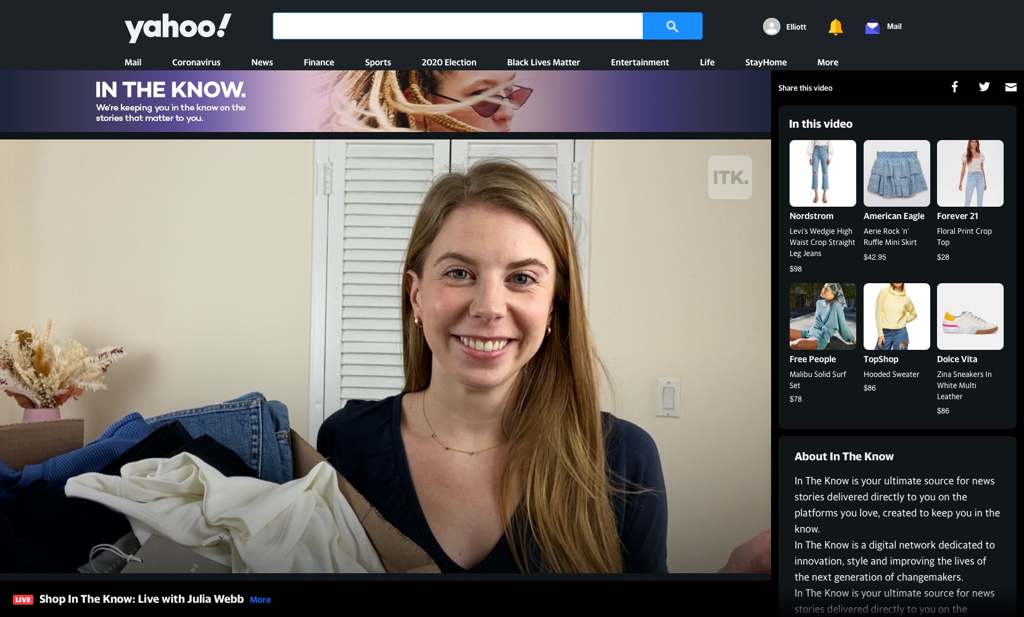Share video on Facebook
1024x617 pixels.
(x=954, y=87)
